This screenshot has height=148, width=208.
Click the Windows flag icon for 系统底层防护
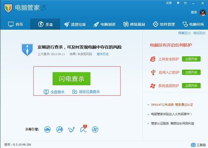[x=153, y=86]
